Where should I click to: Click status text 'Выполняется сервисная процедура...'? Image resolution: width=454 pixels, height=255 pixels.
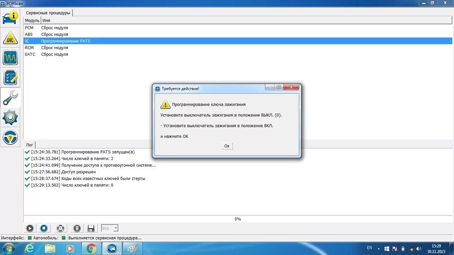click(x=105, y=238)
